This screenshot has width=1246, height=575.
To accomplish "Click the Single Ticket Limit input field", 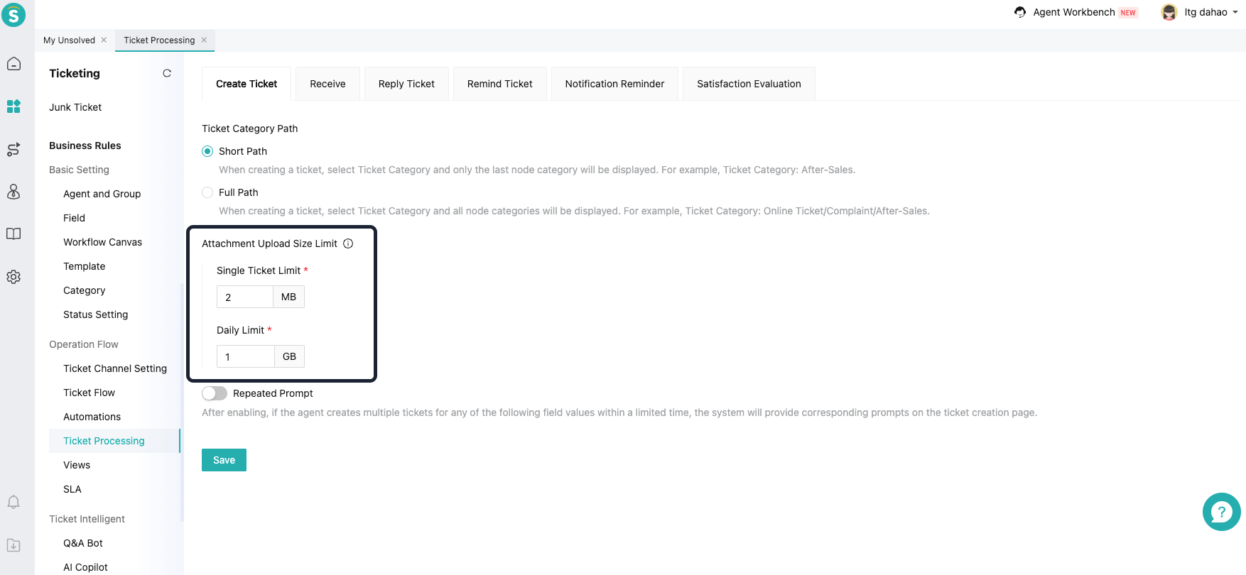I will click(245, 297).
